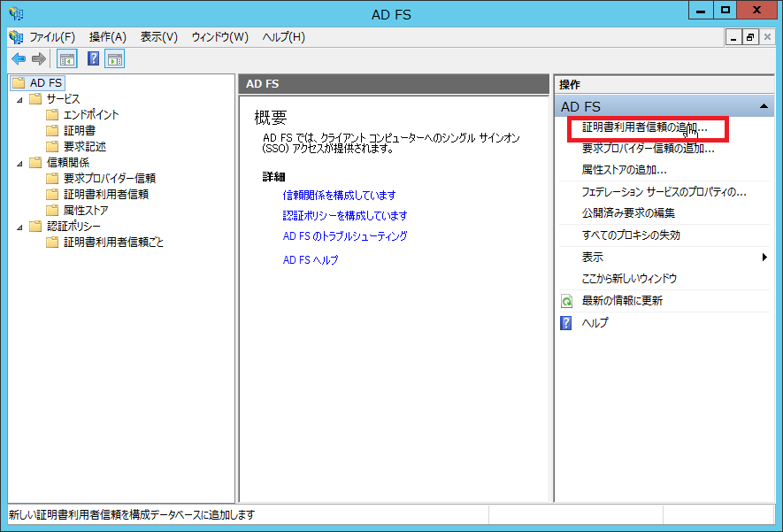Restore the inner MDI child window

(750, 37)
